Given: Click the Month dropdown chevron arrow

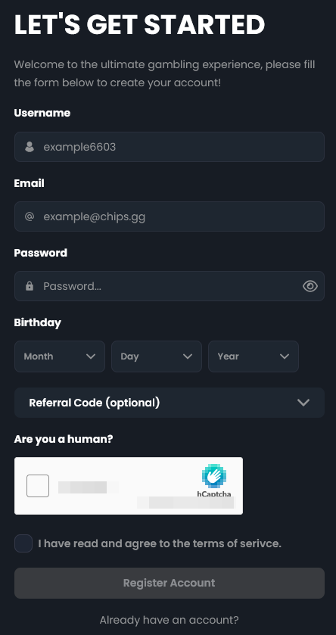Looking at the screenshot, I should pyautogui.click(x=91, y=356).
